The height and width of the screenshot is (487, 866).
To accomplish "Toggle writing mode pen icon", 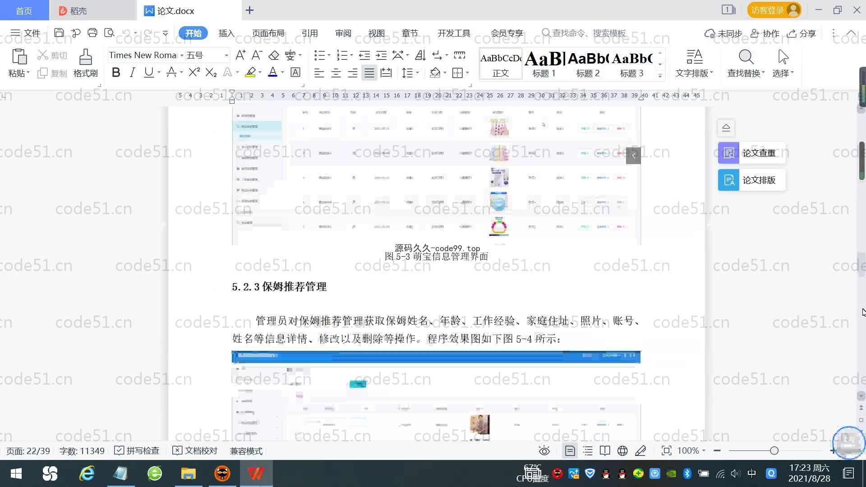I will click(640, 450).
